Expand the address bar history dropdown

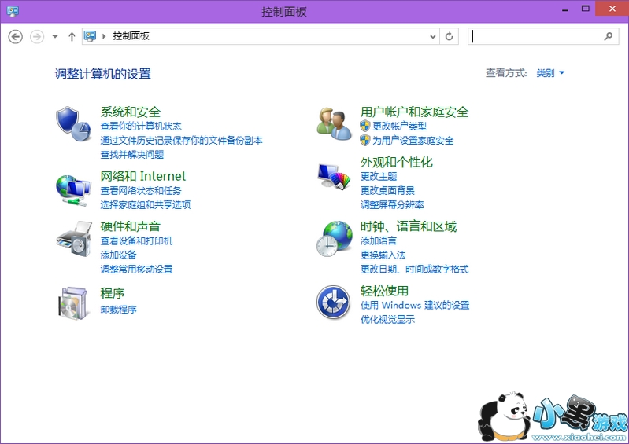point(432,36)
